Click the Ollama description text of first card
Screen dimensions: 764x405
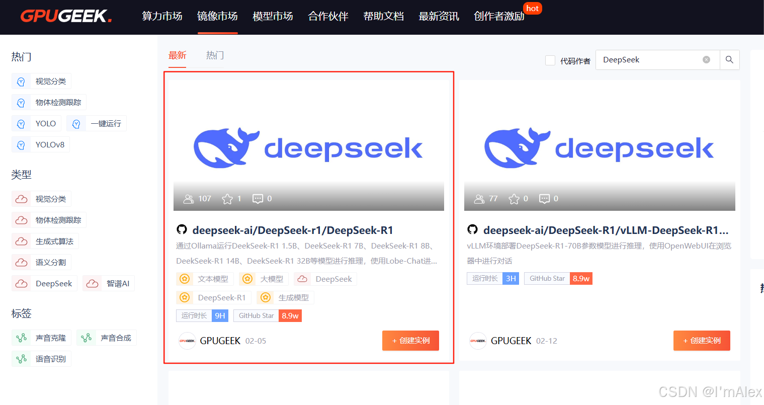[306, 254]
